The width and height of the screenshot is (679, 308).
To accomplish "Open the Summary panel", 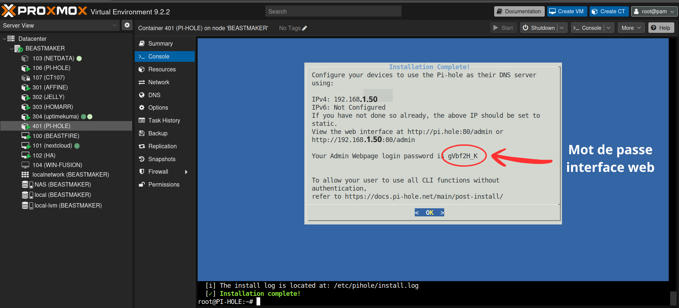I will pyautogui.click(x=165, y=43).
